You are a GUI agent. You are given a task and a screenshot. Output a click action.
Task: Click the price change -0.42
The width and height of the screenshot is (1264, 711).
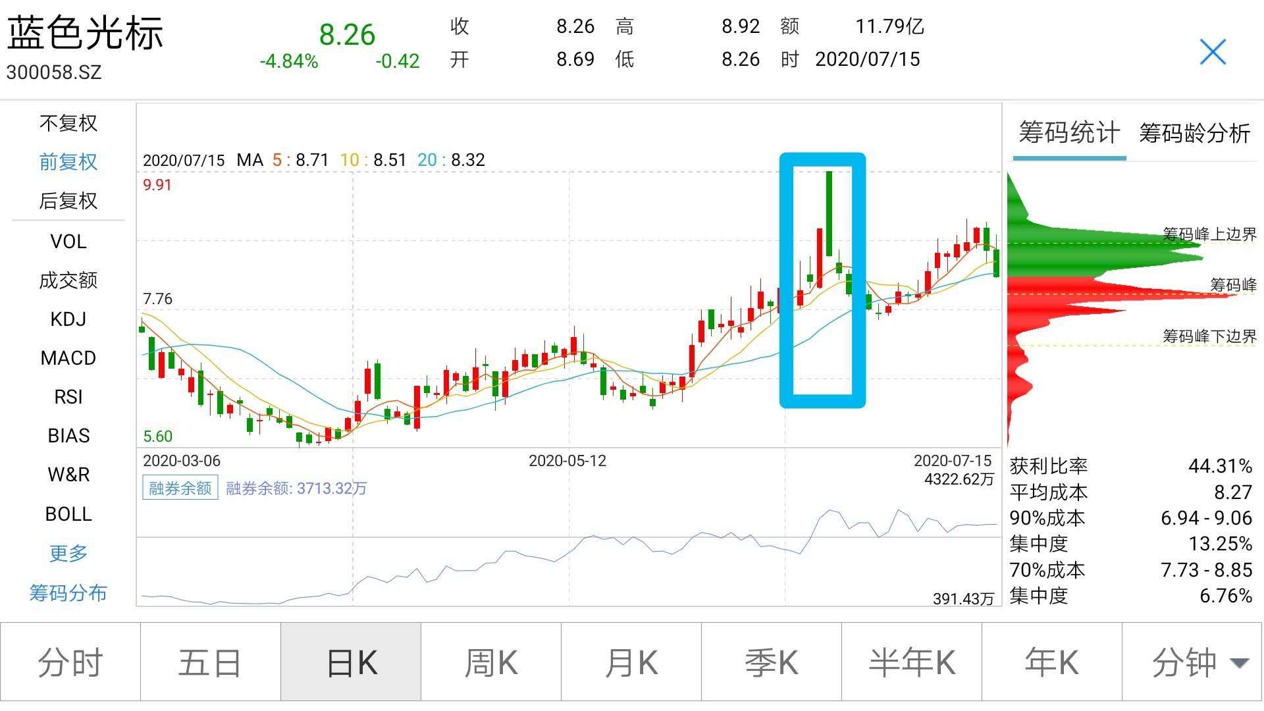[398, 61]
